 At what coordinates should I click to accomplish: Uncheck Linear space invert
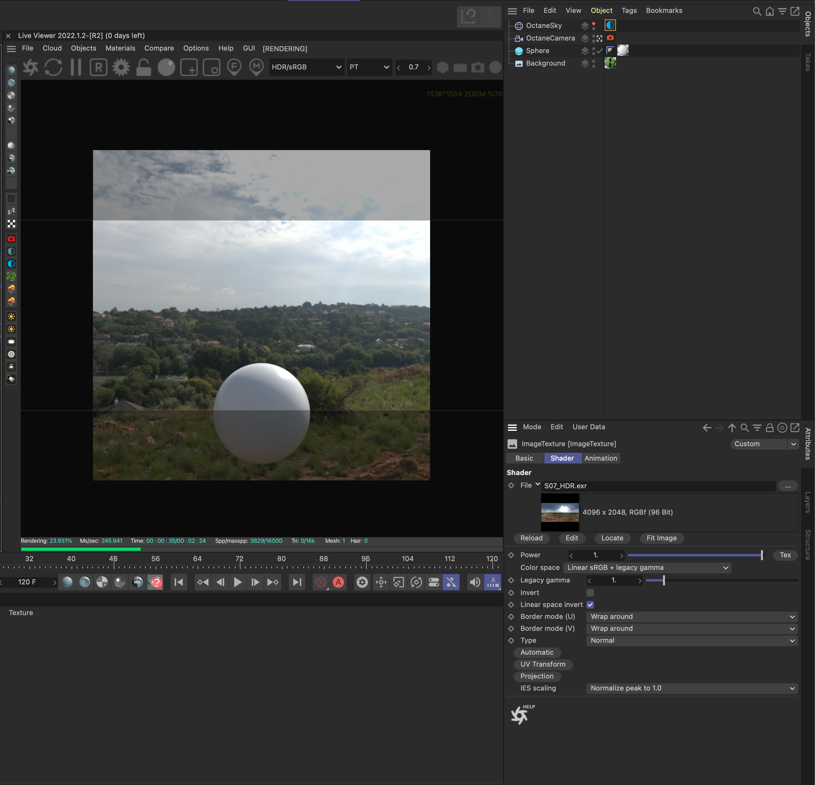pyautogui.click(x=590, y=604)
